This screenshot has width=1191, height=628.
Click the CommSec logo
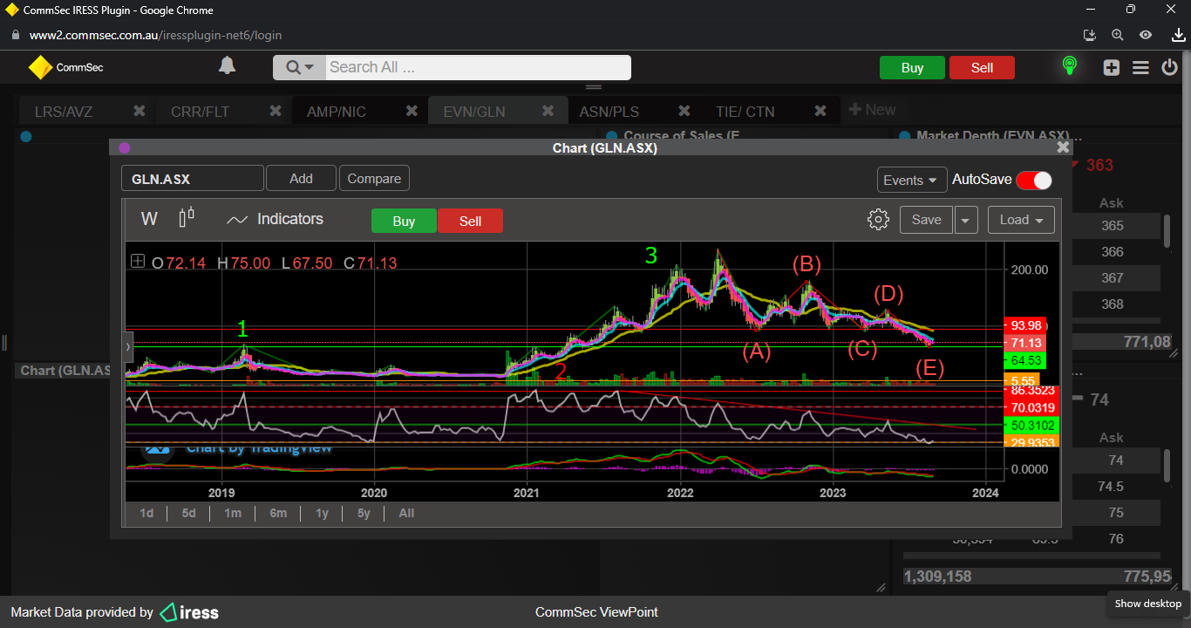point(65,67)
